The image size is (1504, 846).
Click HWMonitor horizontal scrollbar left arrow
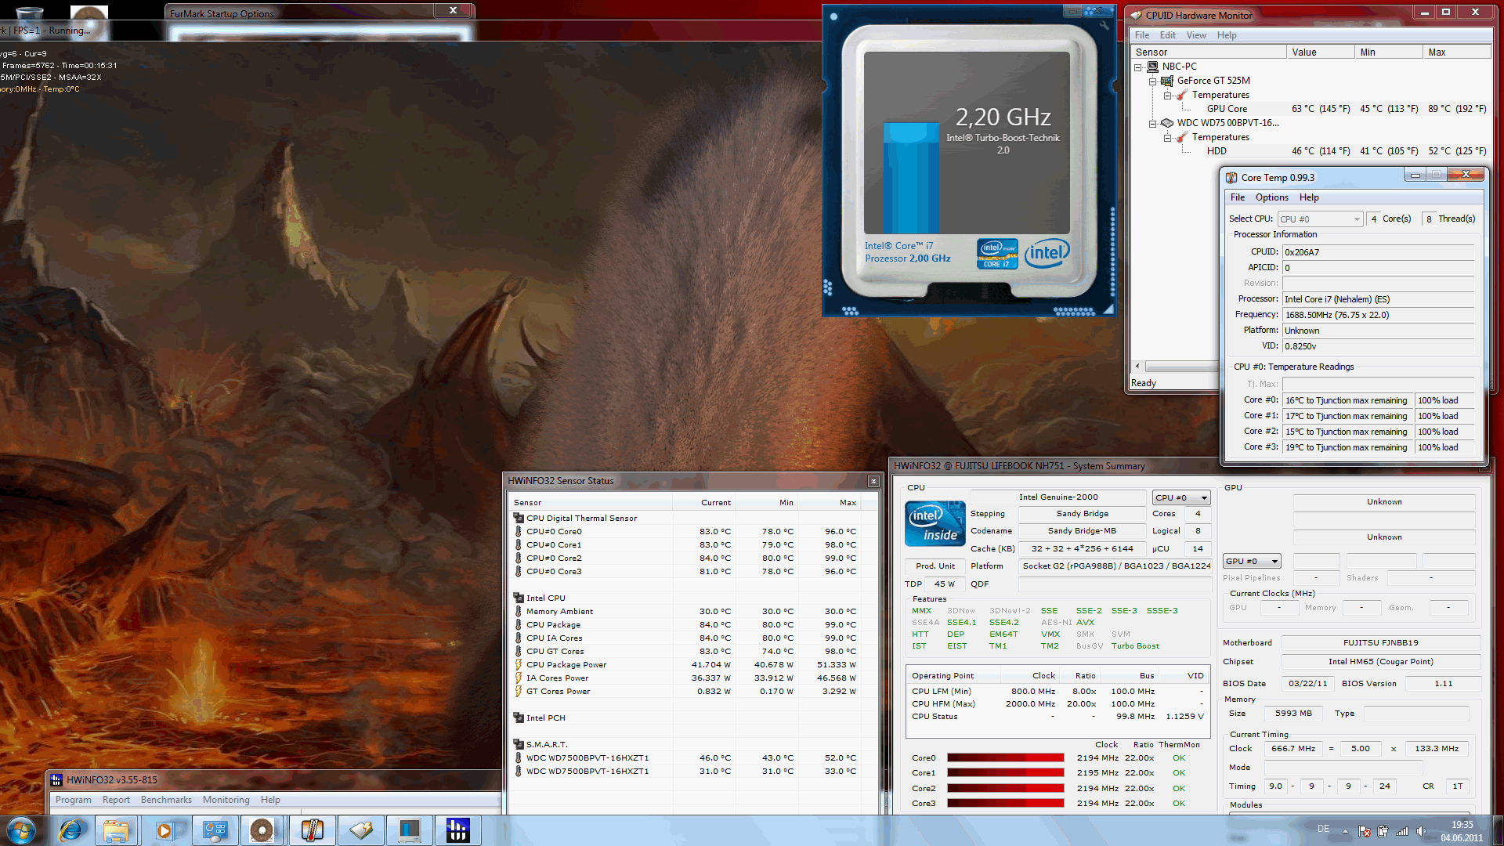click(x=1137, y=366)
